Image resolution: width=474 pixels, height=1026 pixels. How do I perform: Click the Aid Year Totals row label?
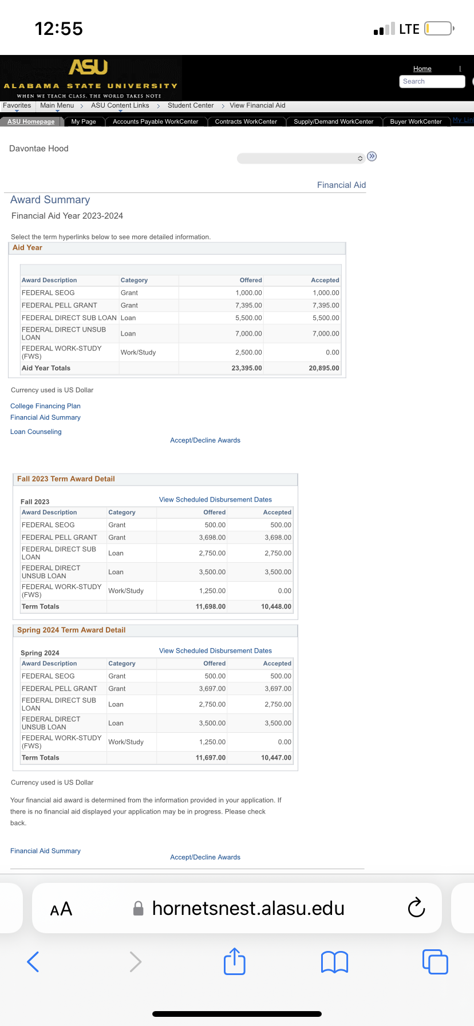[x=46, y=368]
